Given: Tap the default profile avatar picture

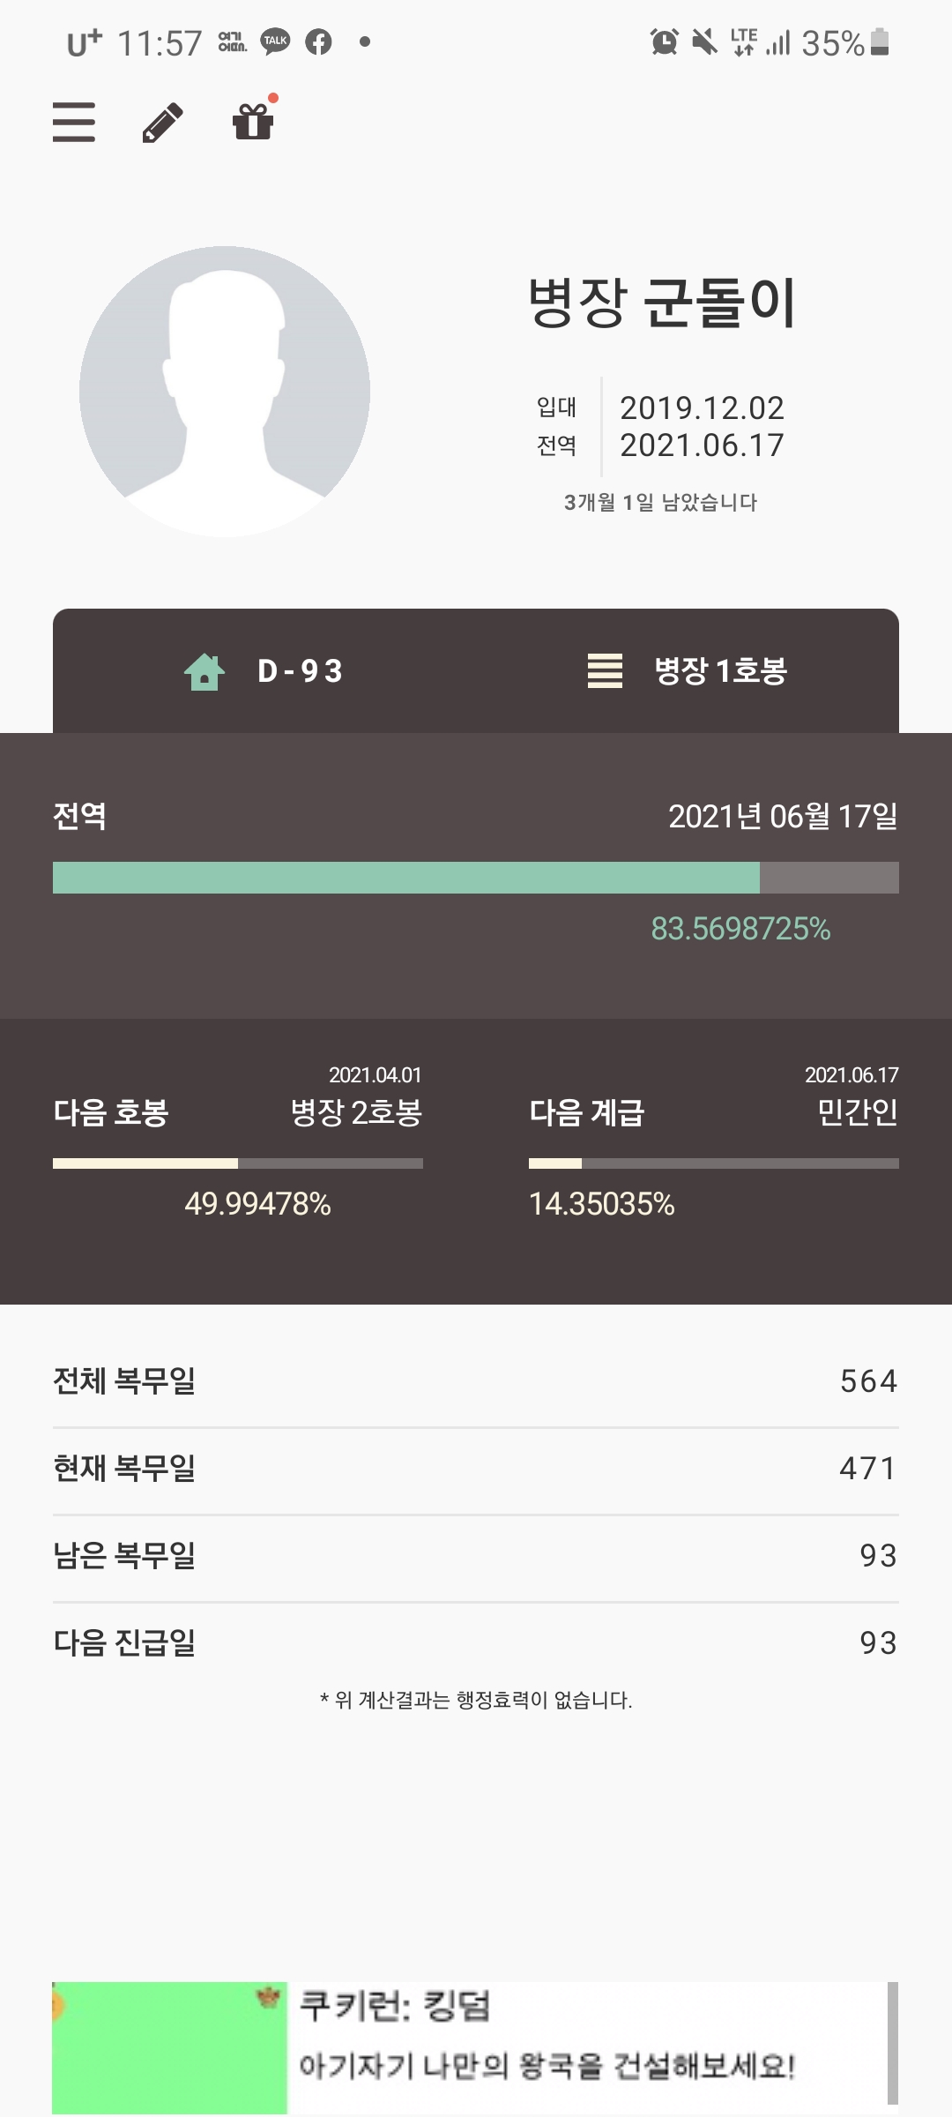Looking at the screenshot, I should click(x=225, y=392).
